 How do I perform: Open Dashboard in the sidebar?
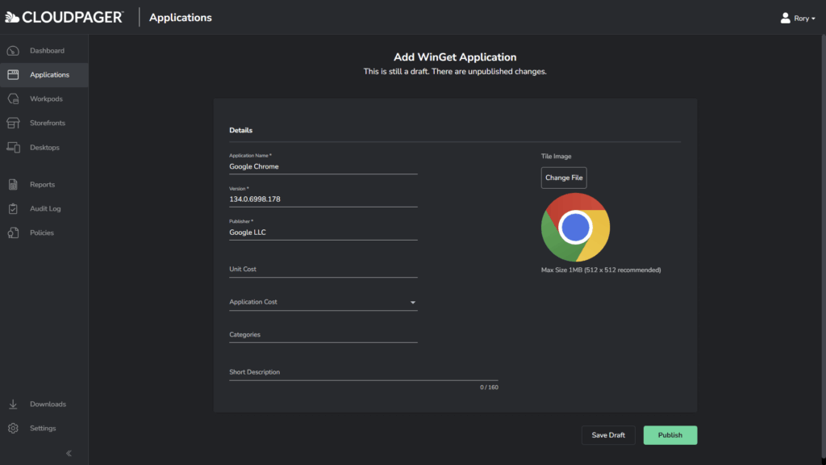[x=44, y=51]
